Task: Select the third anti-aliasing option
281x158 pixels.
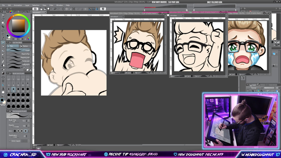Action: [22, 131]
